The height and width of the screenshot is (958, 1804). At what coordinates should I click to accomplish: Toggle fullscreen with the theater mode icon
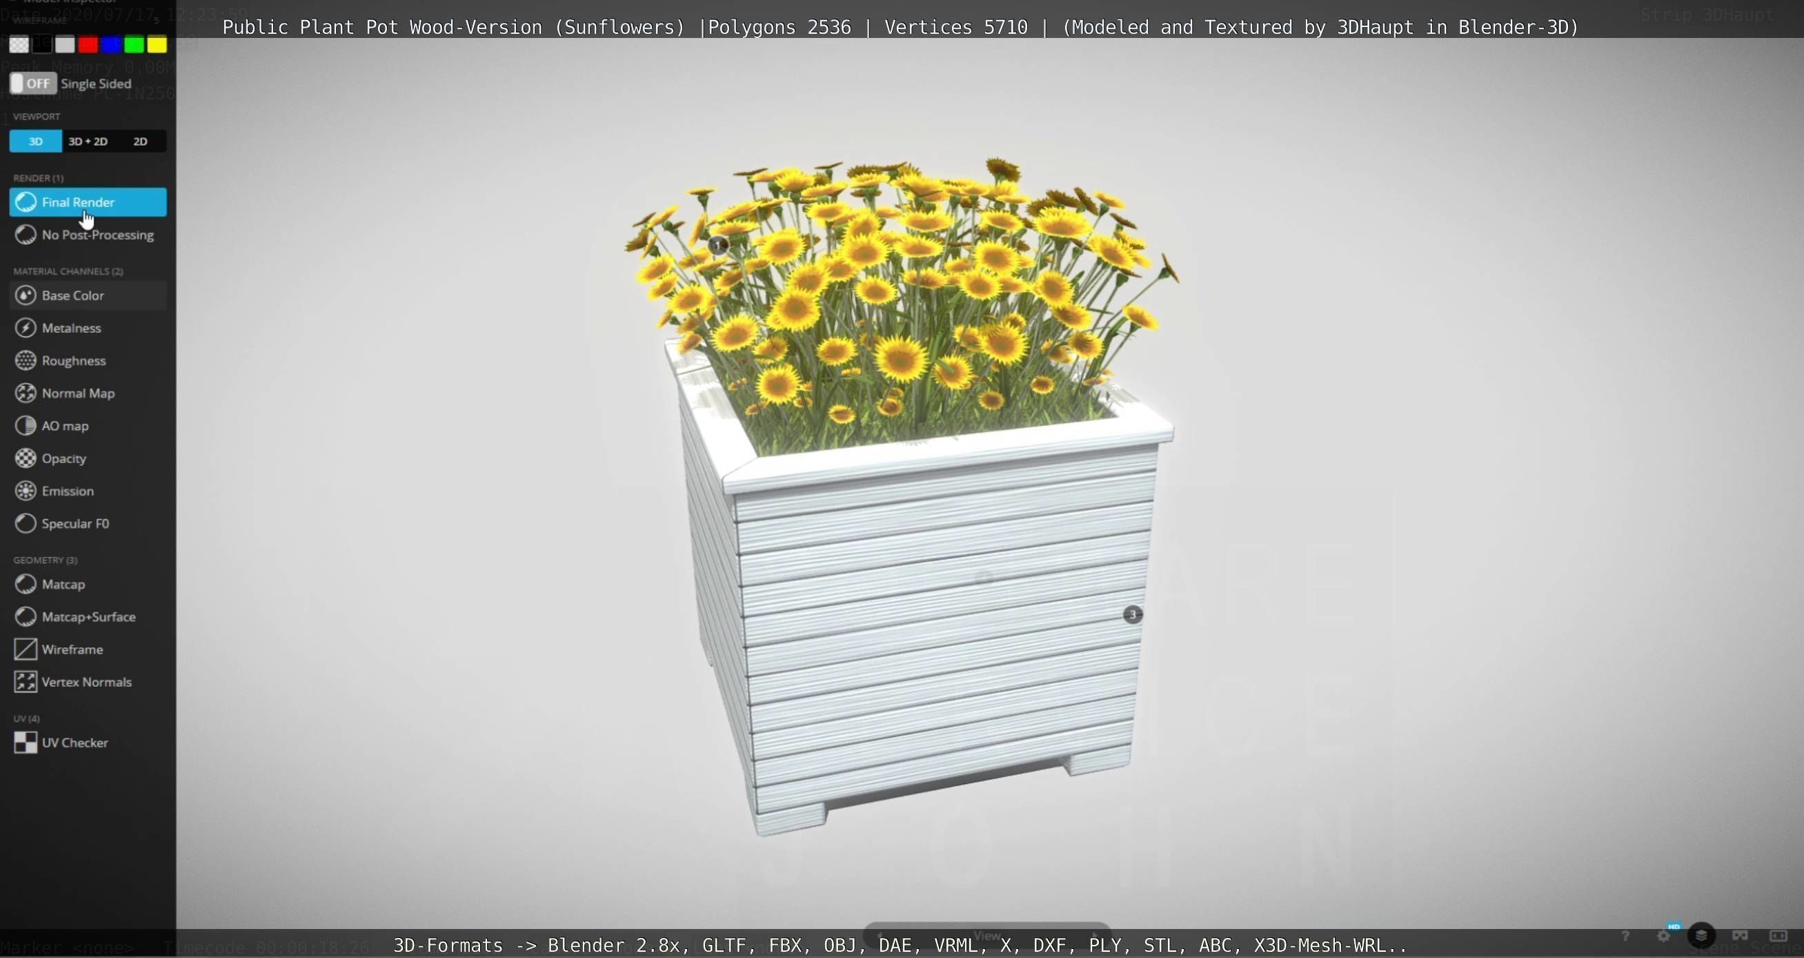point(1778,936)
